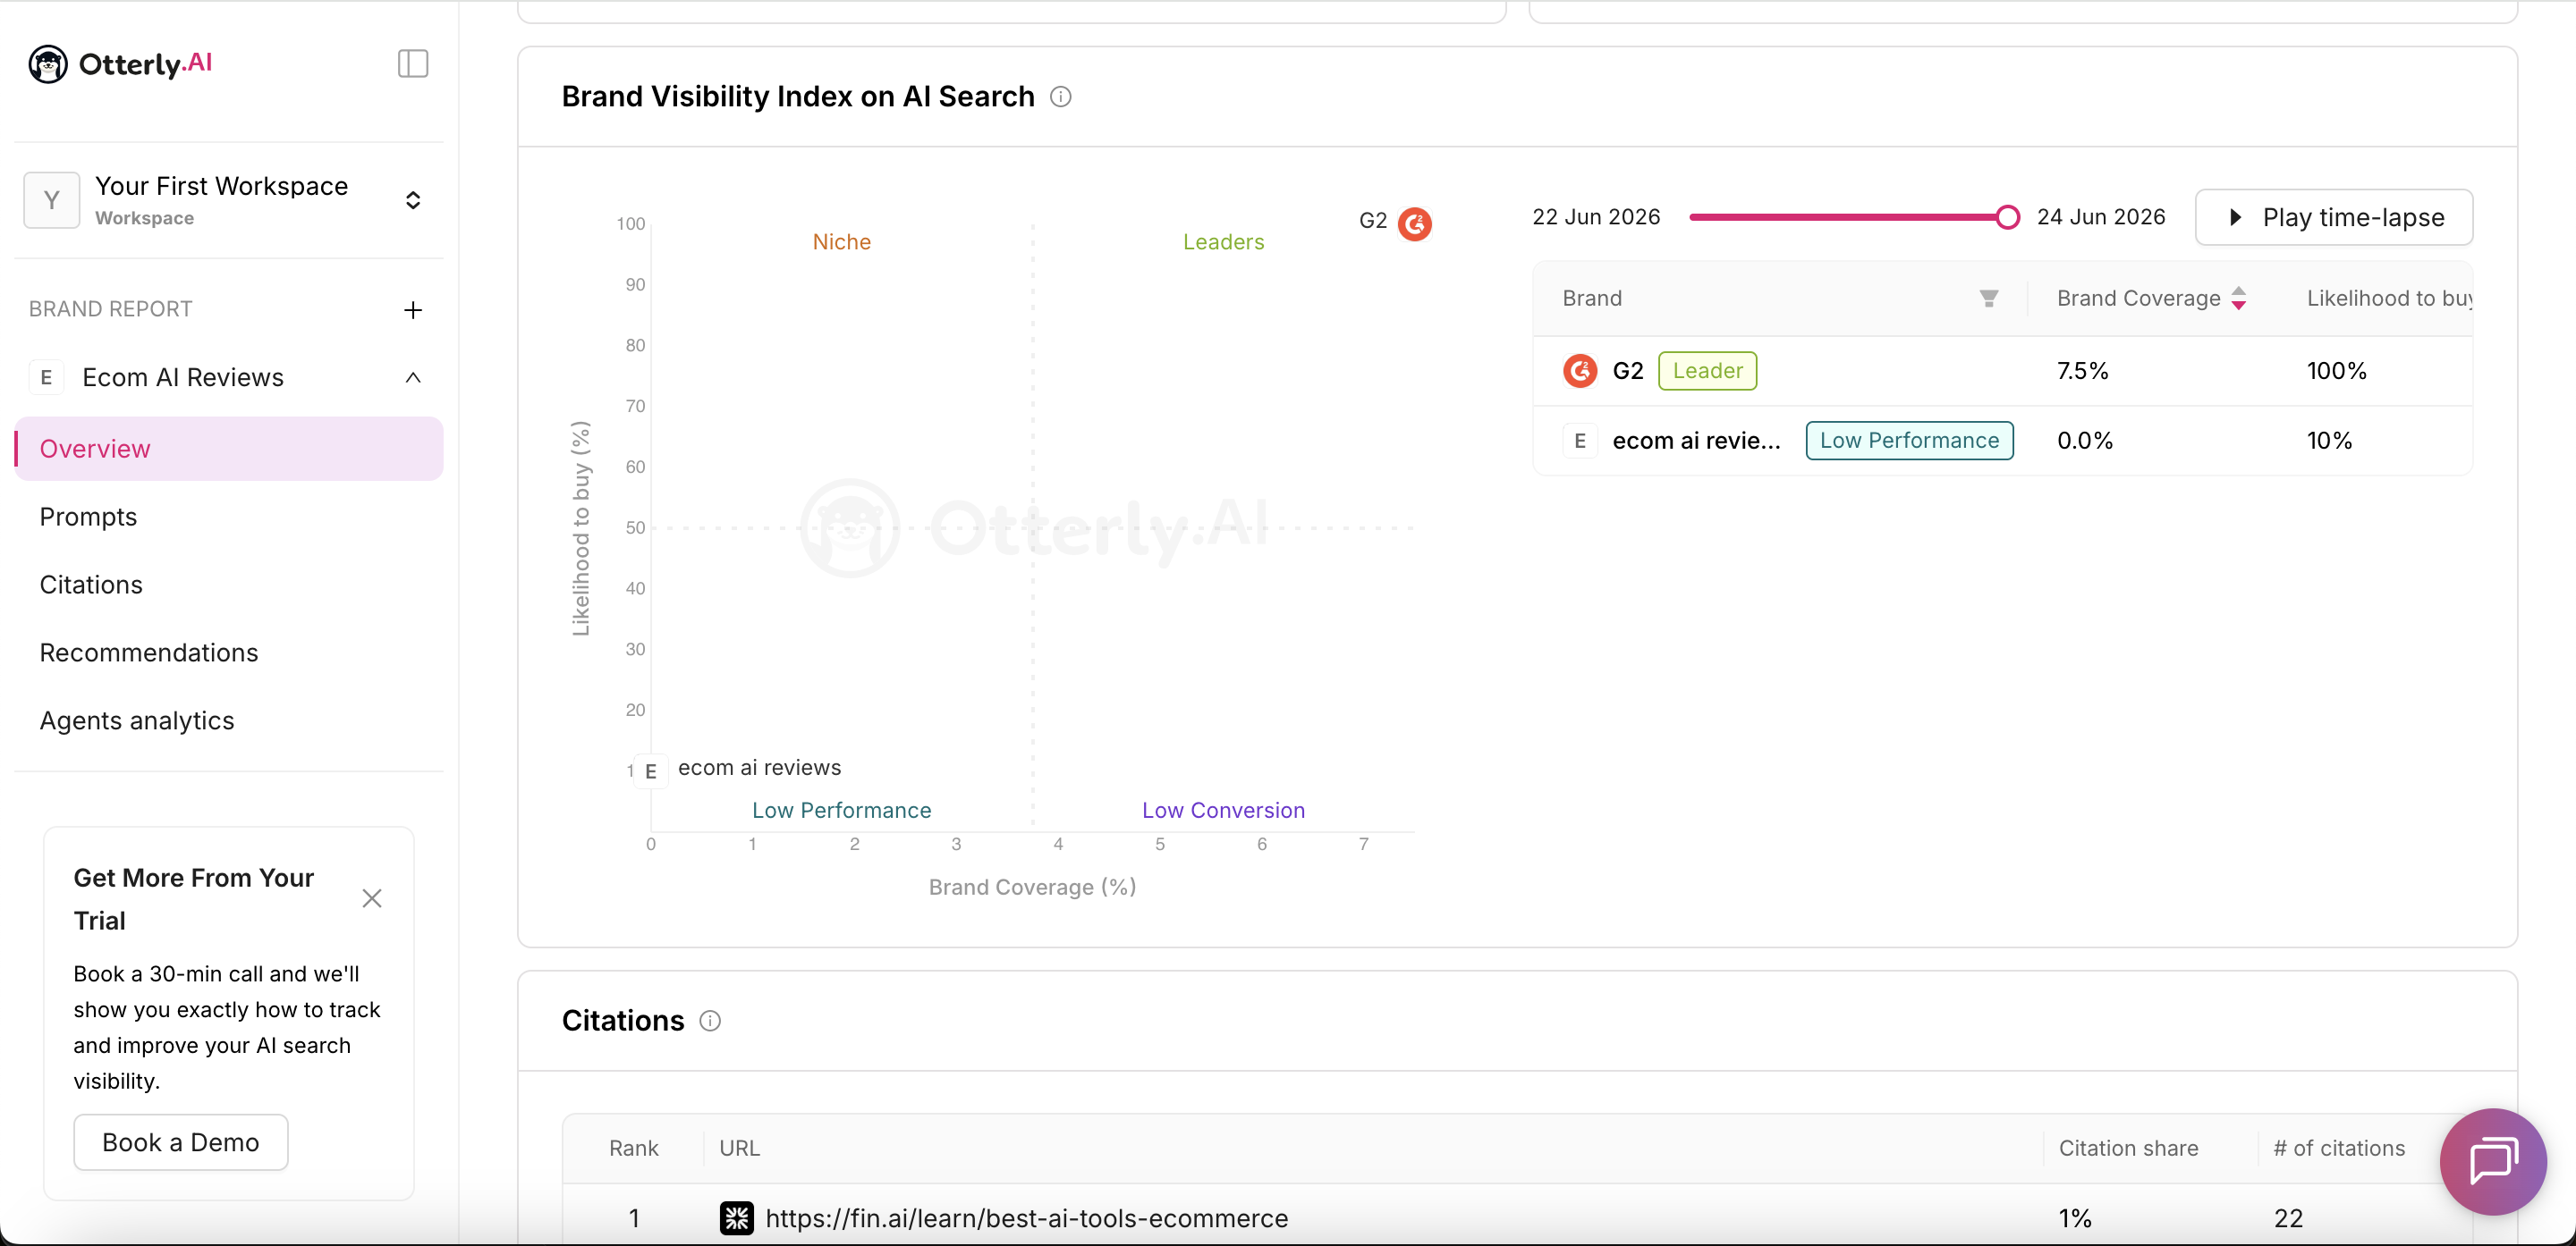Select the 0.0% brand coverage value
The image size is (2576, 1246).
click(x=2085, y=441)
